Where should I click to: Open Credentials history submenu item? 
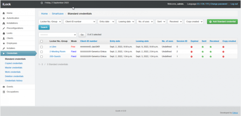pyautogui.click(x=14, y=80)
